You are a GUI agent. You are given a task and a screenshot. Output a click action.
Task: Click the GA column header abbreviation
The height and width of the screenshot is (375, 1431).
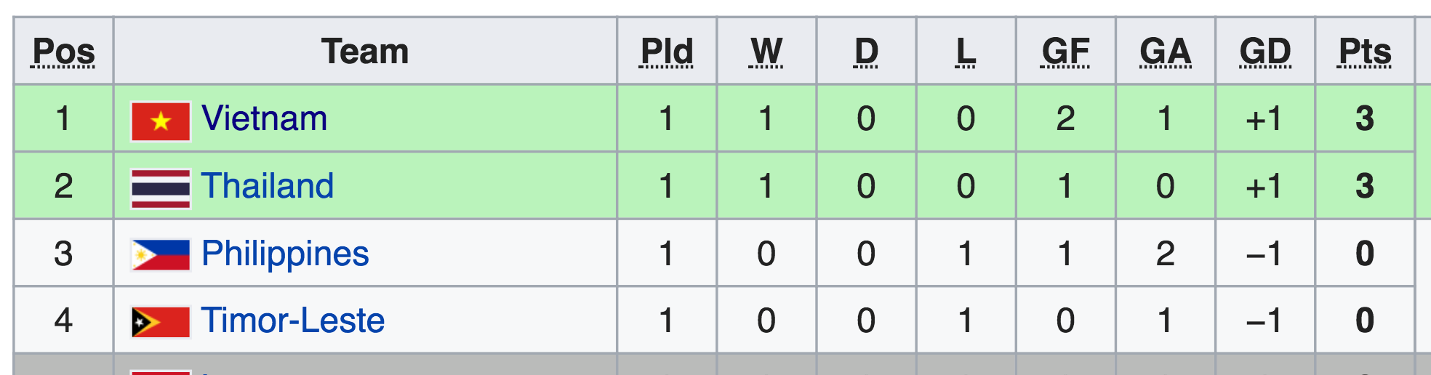(1165, 52)
